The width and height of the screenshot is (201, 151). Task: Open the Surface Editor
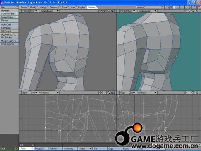[10, 14]
